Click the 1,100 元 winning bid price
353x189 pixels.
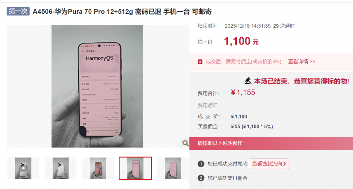pyautogui.click(x=241, y=41)
